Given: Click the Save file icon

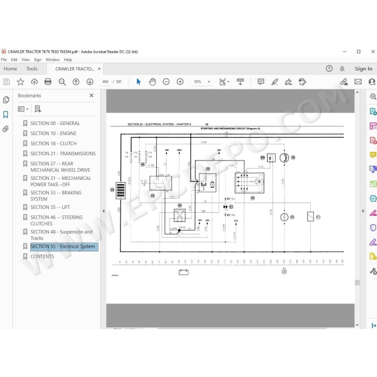Looking at the screenshot, I should pos(6,82).
